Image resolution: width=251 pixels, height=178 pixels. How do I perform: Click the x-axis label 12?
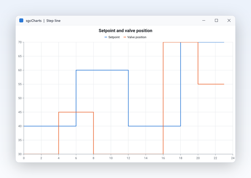128,158
